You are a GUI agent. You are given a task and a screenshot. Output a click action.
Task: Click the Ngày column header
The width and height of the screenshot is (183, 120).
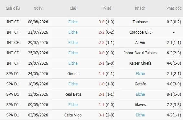pyautogui.click(x=38, y=8)
